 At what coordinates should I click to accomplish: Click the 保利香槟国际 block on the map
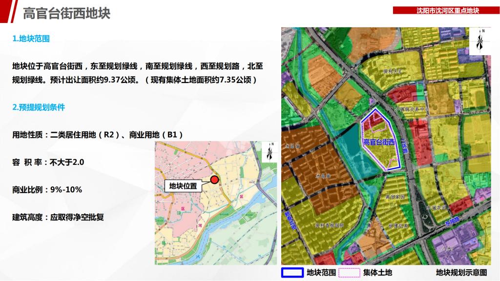pyautogui.click(x=329, y=225)
